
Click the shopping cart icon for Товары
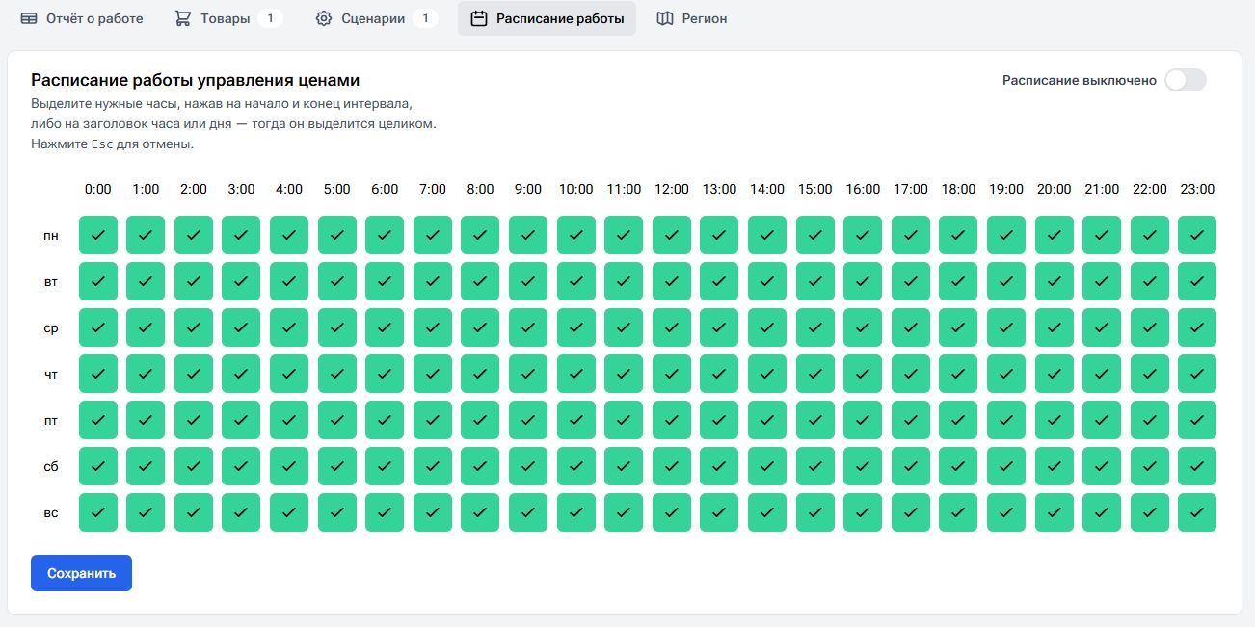[x=183, y=18]
